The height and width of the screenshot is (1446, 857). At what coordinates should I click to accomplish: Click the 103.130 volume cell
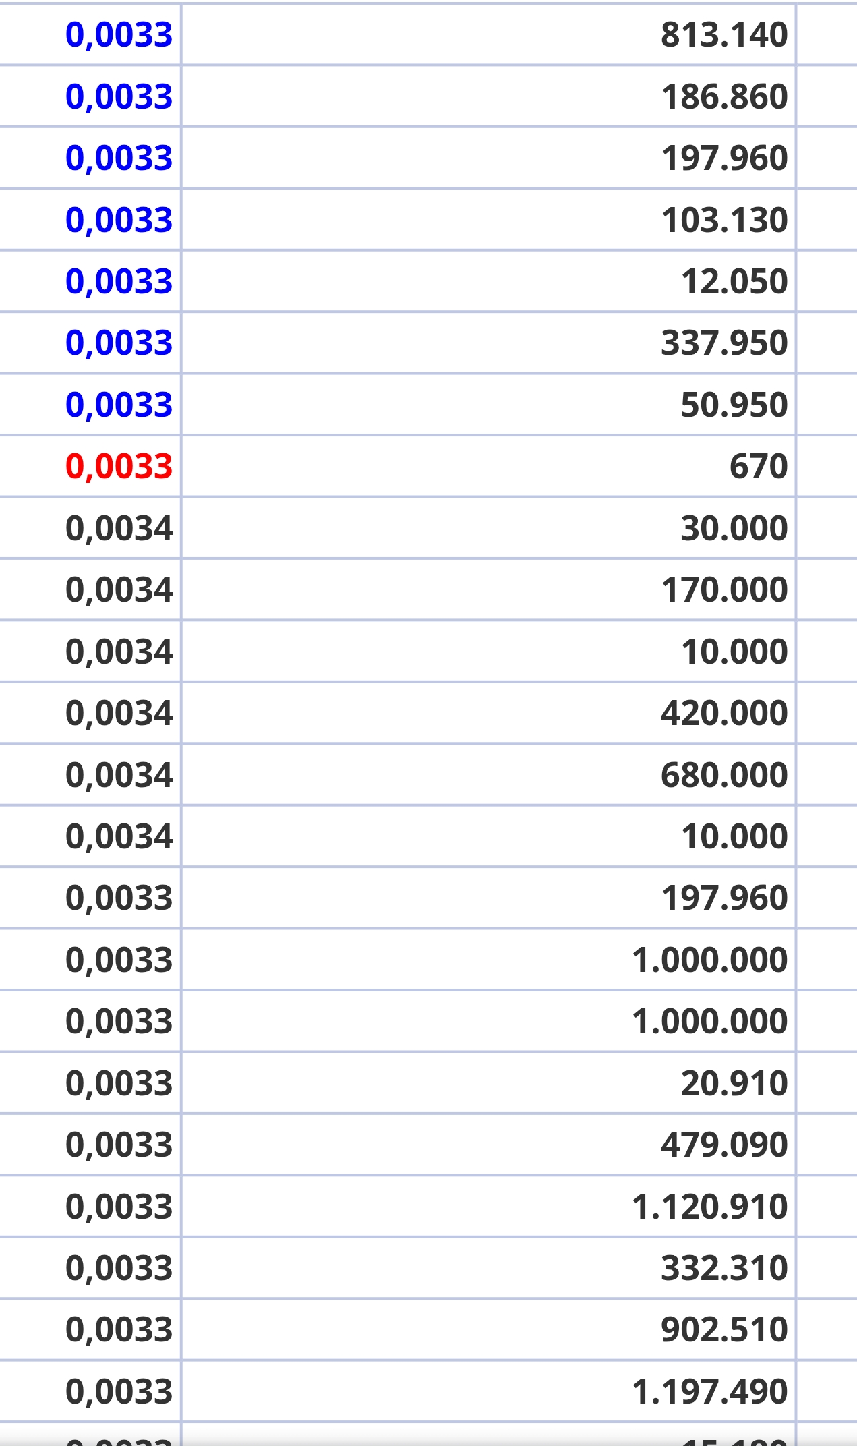coord(489,220)
